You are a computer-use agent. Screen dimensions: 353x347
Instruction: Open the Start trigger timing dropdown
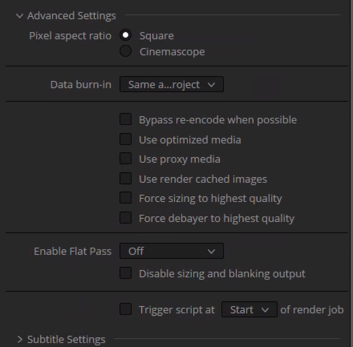tap(249, 310)
